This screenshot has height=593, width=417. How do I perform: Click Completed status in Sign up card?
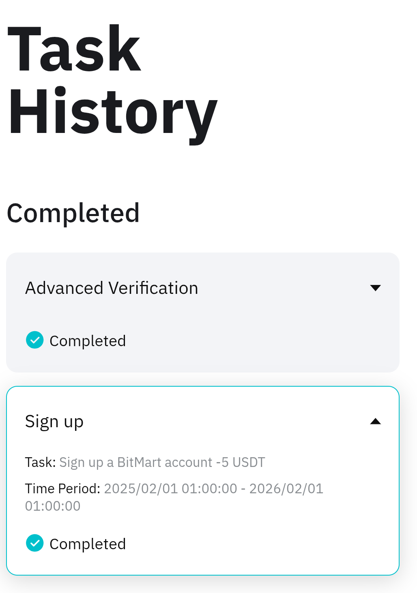coord(88,544)
